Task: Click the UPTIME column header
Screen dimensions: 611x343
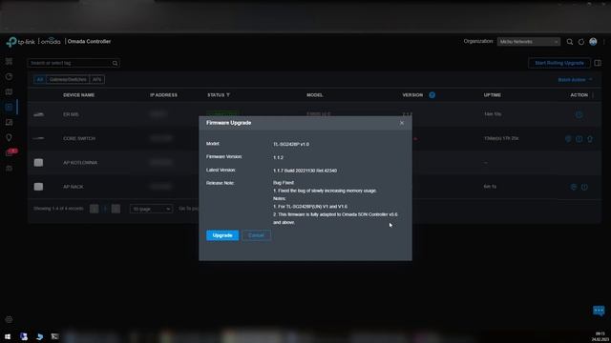Action: coord(493,95)
